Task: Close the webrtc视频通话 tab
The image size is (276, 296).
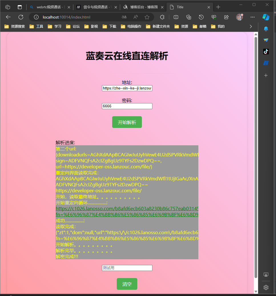Action: (69, 7)
